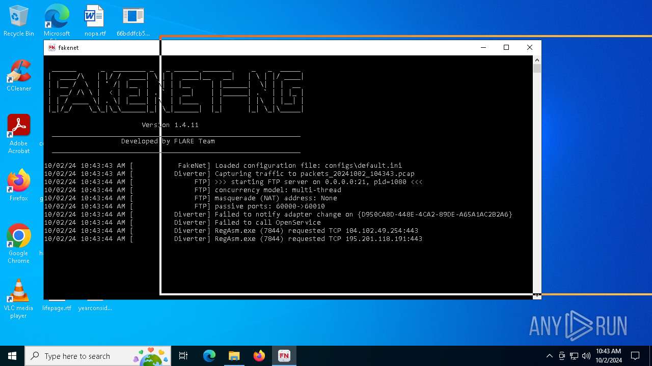Open the notification center
Viewport: 652px width, 366px height.
(635, 356)
